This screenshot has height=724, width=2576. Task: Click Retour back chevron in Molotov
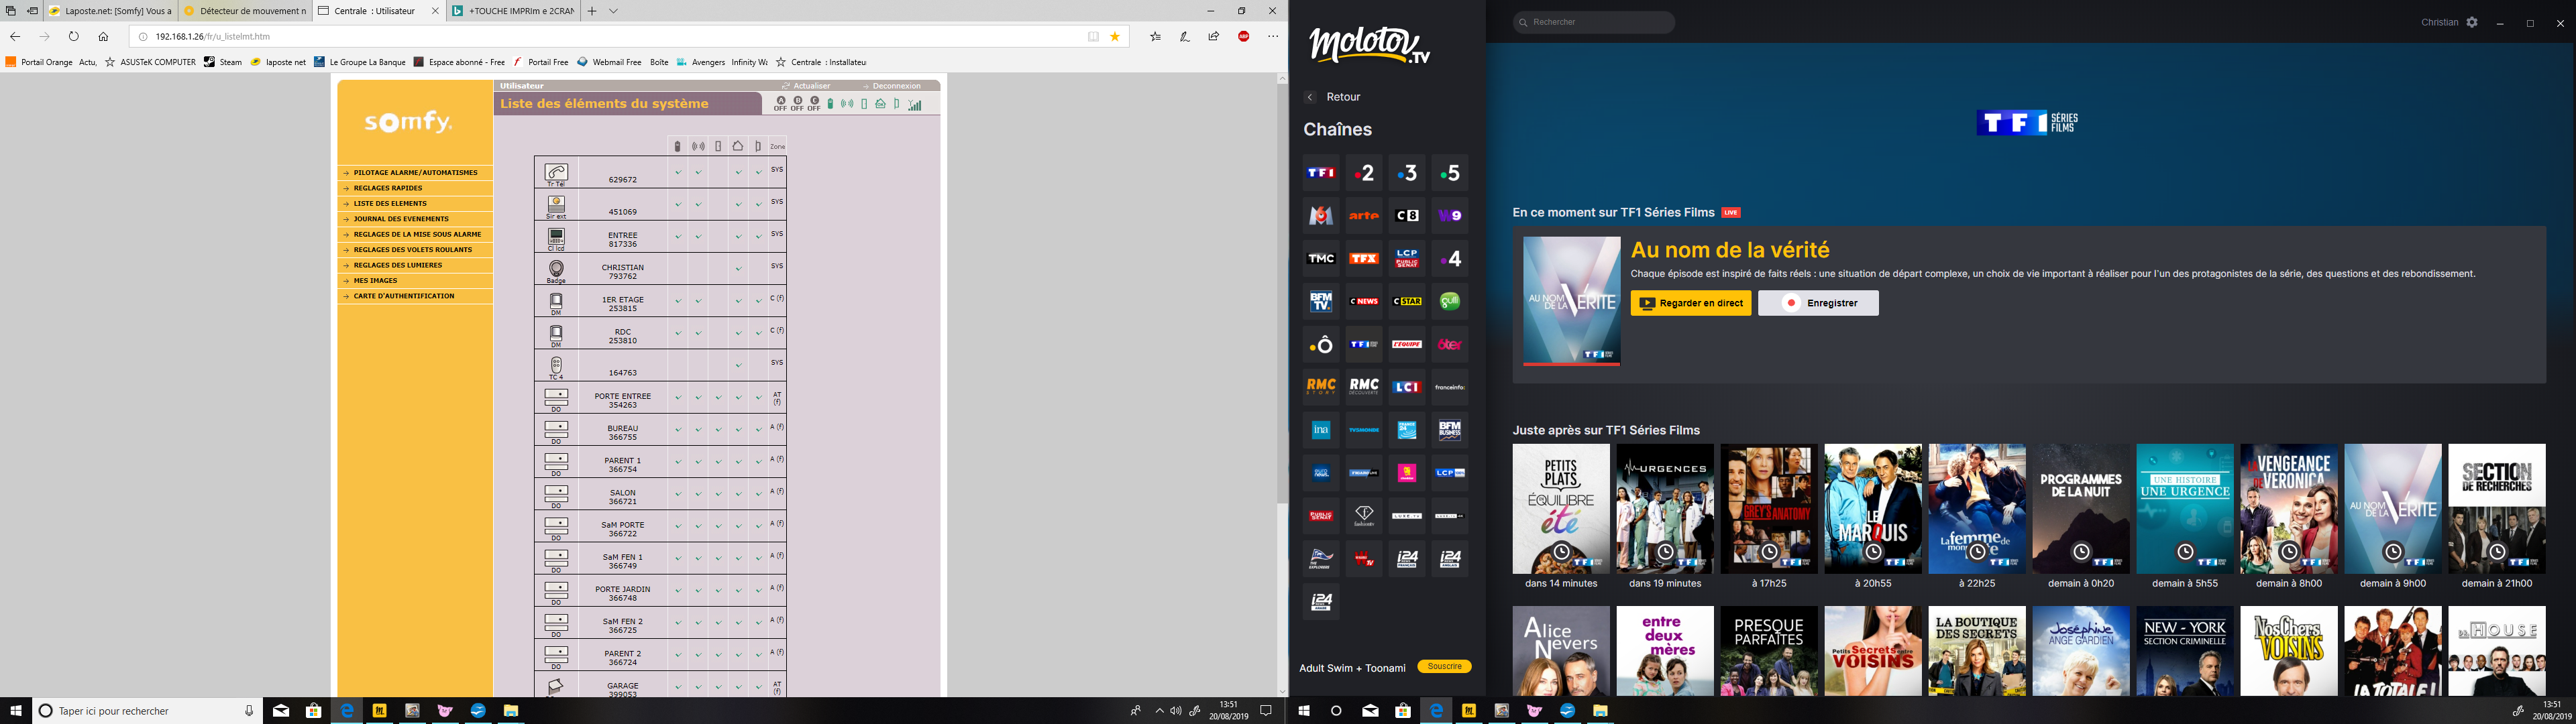[1310, 97]
